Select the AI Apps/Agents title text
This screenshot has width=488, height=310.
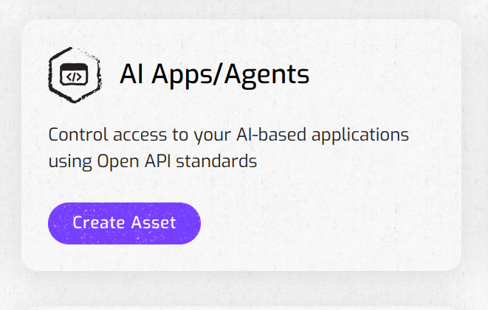(x=214, y=74)
